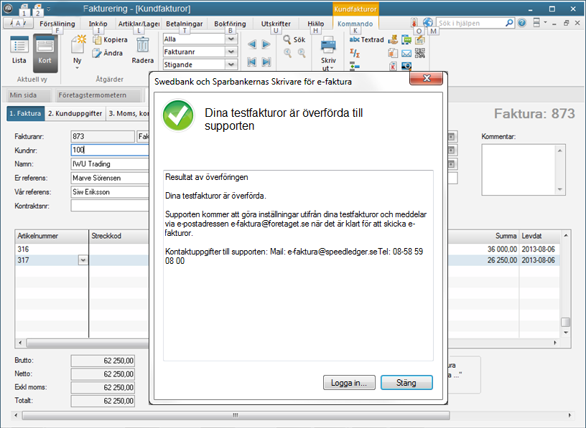586x428 pixels.
Task: Click the Kontraktsnr field
Action: (110, 206)
